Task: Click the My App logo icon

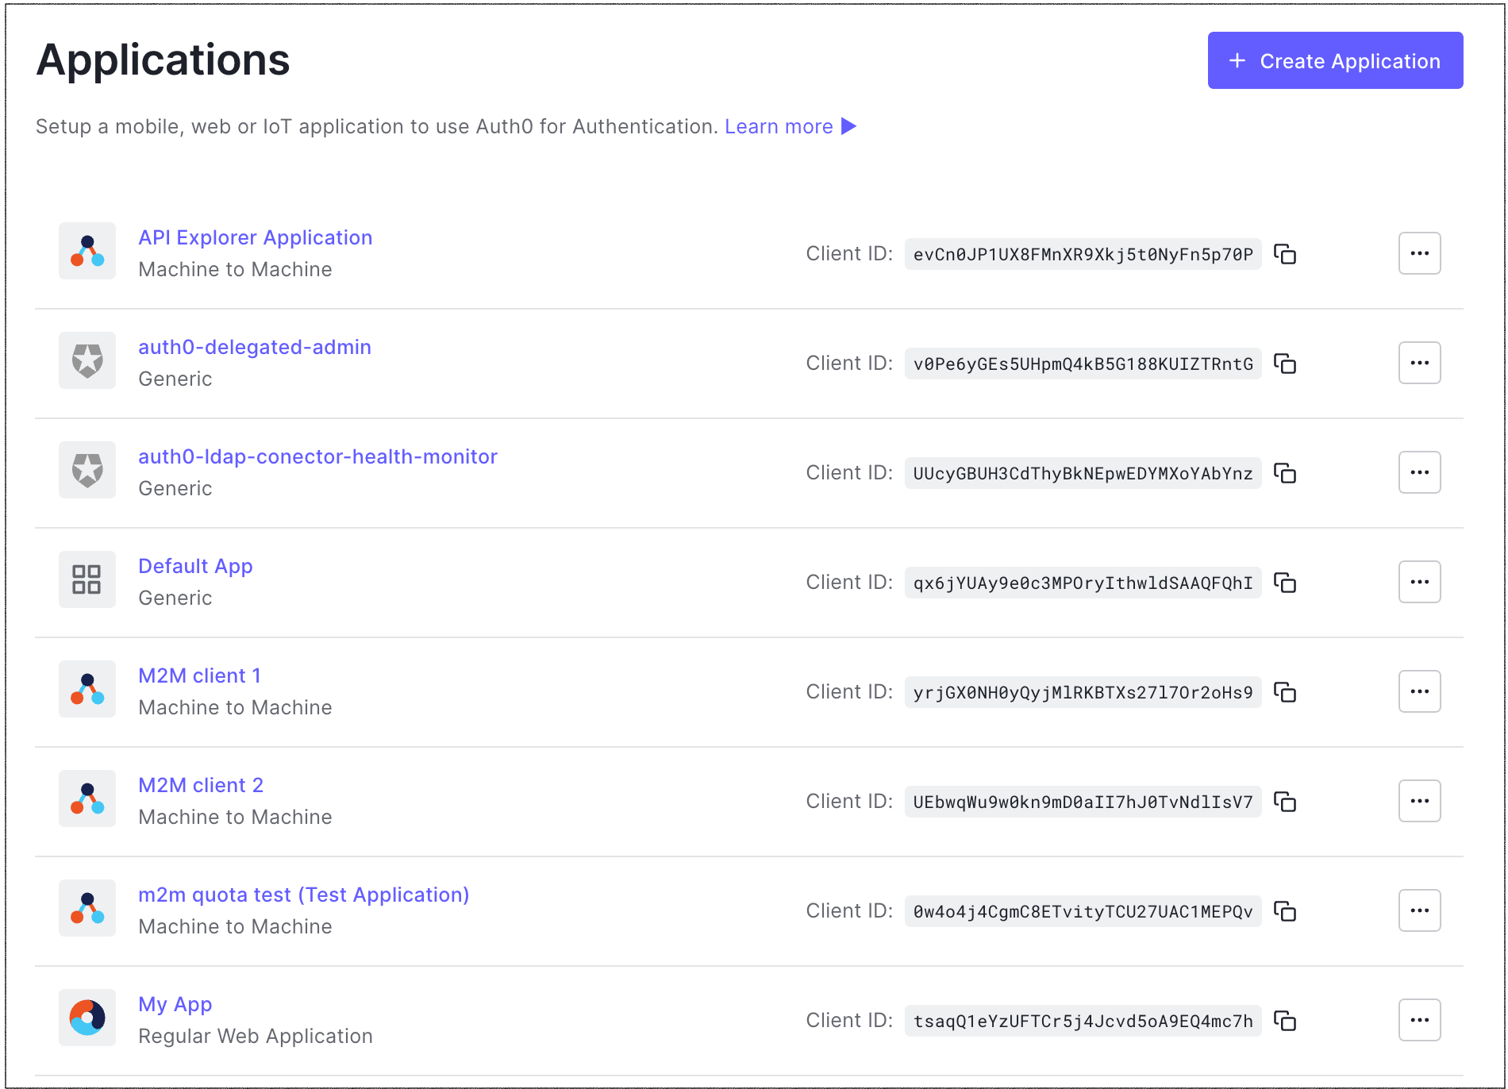Action: coord(87,1018)
